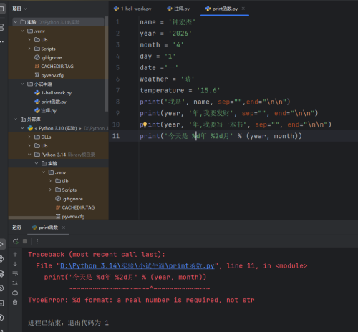Collapse the .venv folder under project root
The width and height of the screenshot is (358, 332).
coord(22,31)
